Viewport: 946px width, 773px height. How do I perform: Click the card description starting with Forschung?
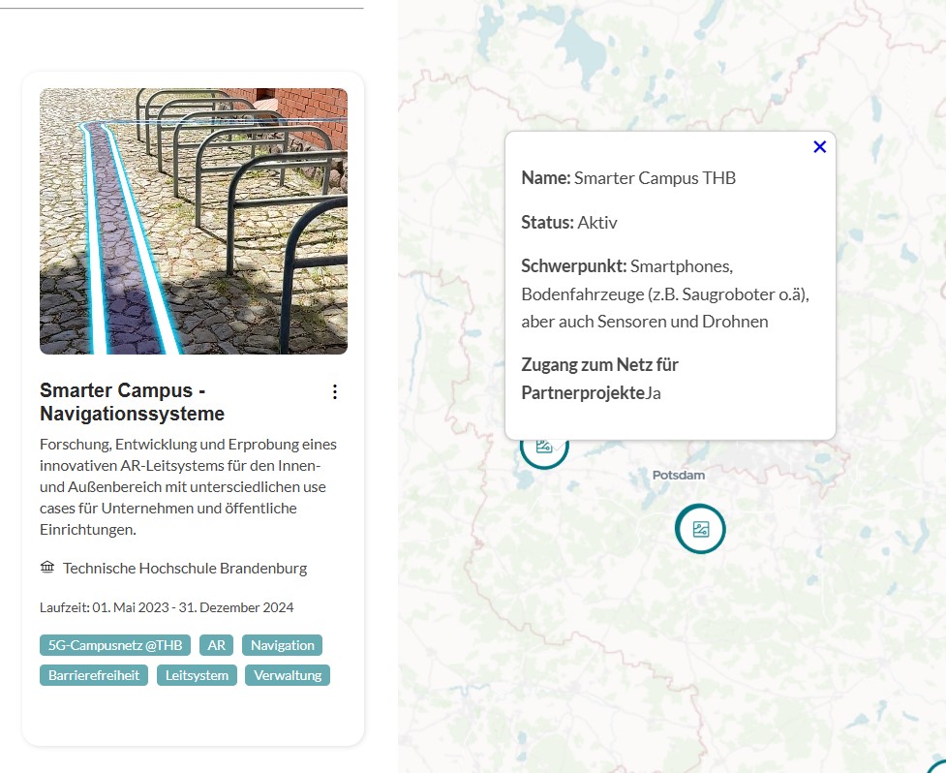click(x=189, y=486)
